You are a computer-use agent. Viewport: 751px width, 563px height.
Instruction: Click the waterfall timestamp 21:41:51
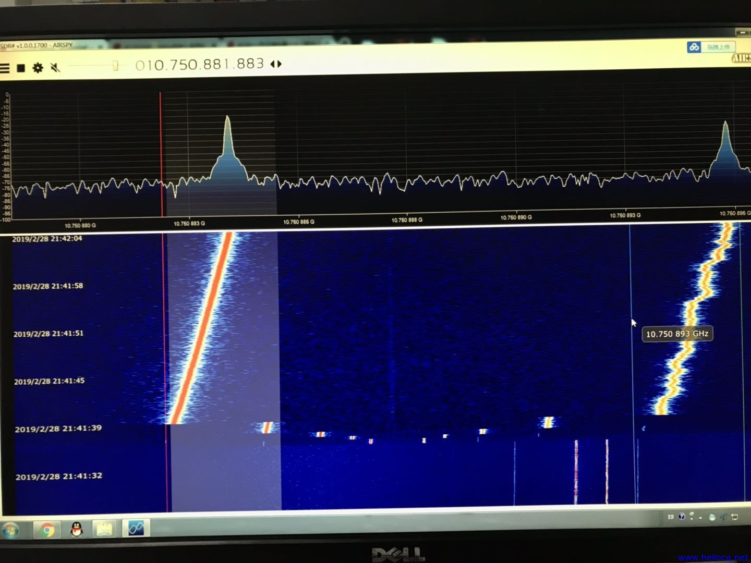coord(49,334)
